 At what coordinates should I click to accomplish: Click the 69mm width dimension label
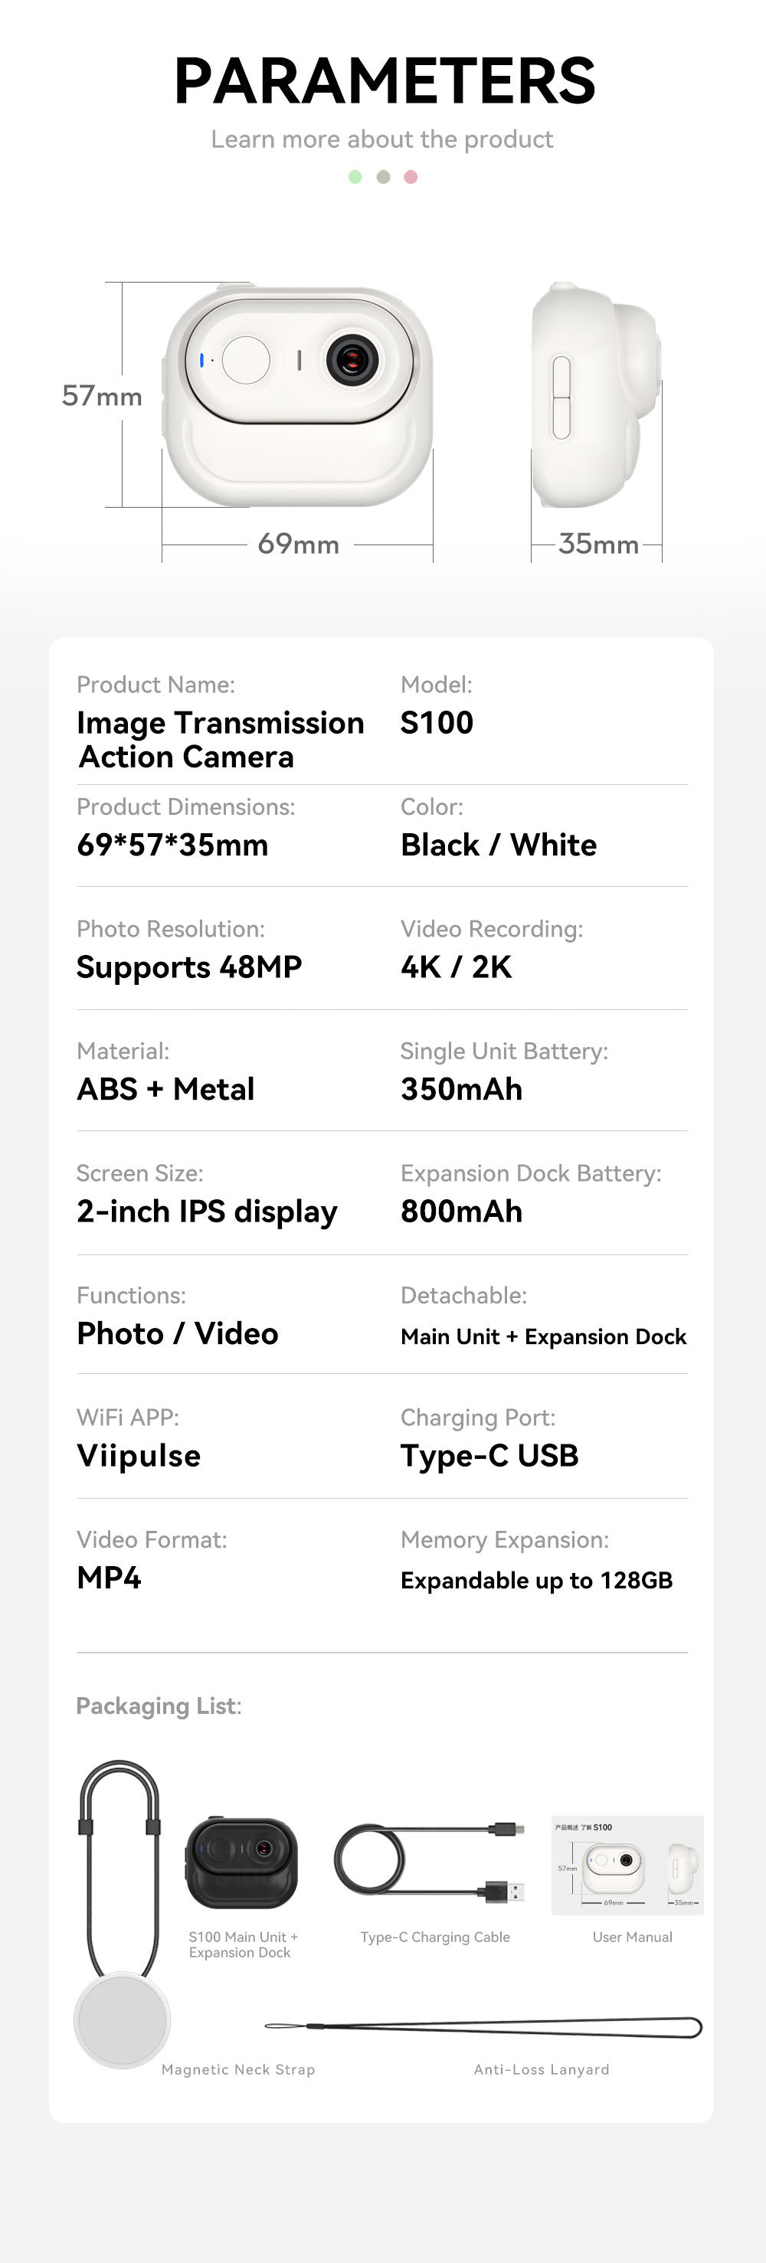pyautogui.click(x=299, y=544)
